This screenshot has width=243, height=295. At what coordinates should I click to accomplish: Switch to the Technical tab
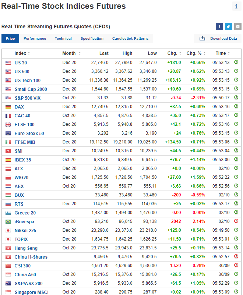(x=63, y=39)
